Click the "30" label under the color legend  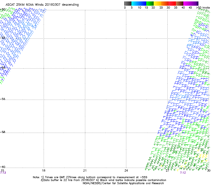pos(168,8)
